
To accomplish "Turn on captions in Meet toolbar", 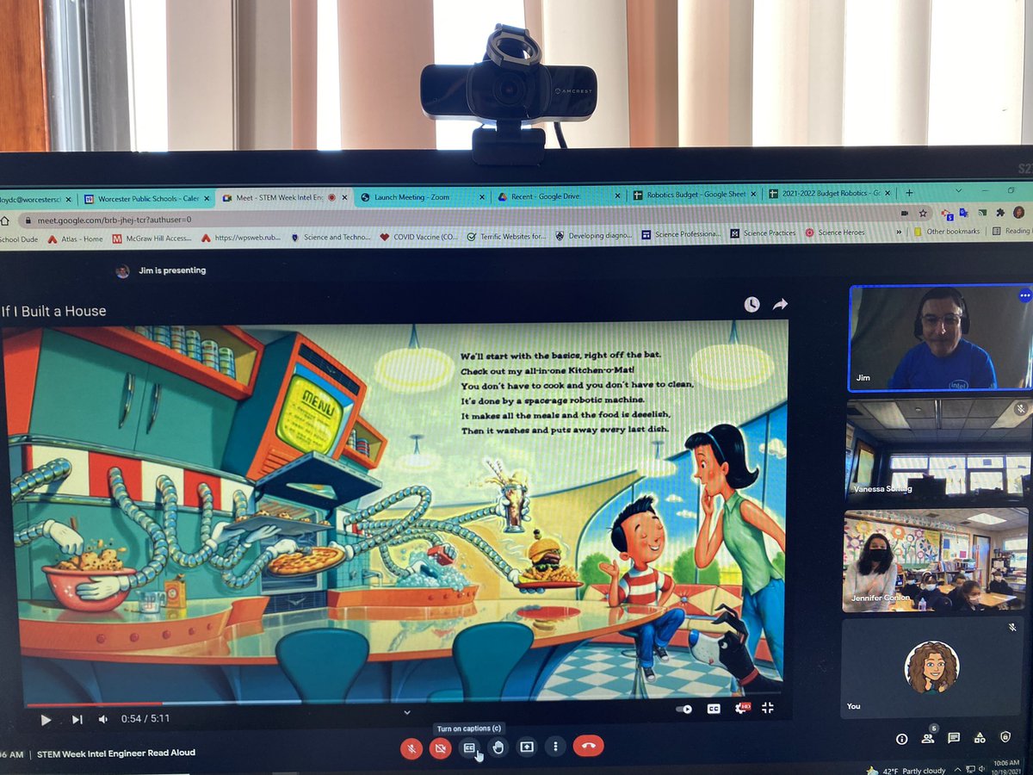I will click(x=469, y=747).
